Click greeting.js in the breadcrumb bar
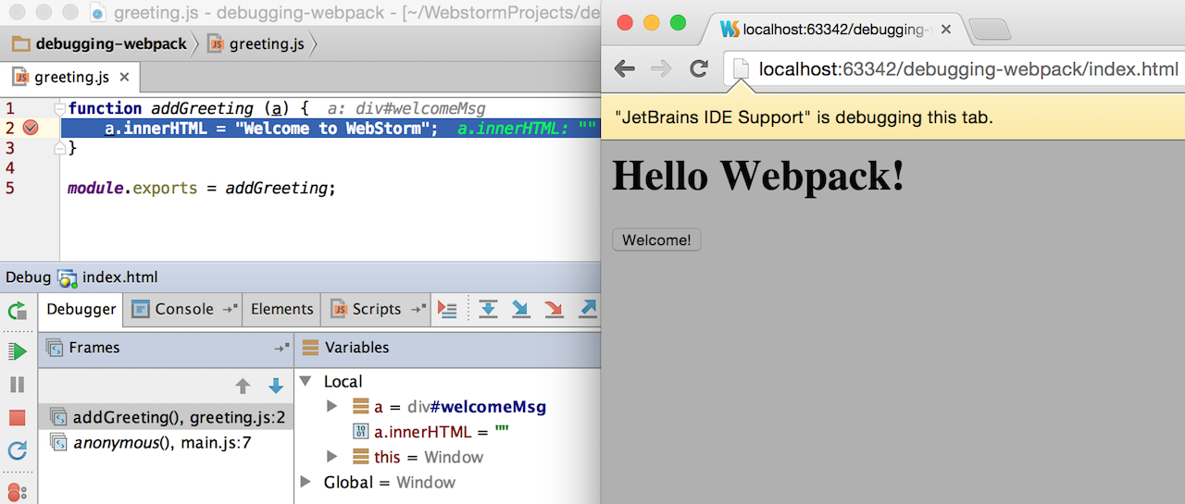 tap(258, 43)
